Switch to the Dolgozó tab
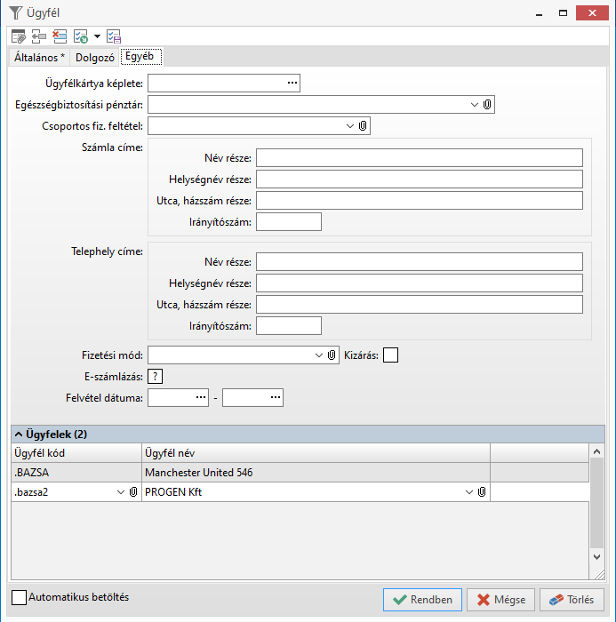Viewport: 616px width, 622px height. click(x=95, y=58)
